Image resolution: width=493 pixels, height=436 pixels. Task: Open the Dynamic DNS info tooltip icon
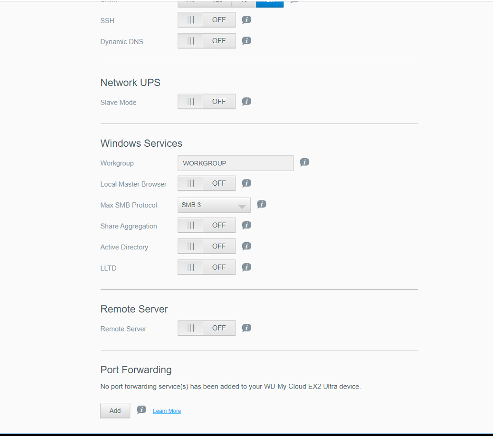246,41
